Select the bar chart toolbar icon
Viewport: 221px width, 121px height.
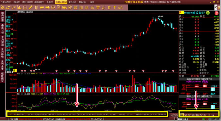click(x=19, y=8)
